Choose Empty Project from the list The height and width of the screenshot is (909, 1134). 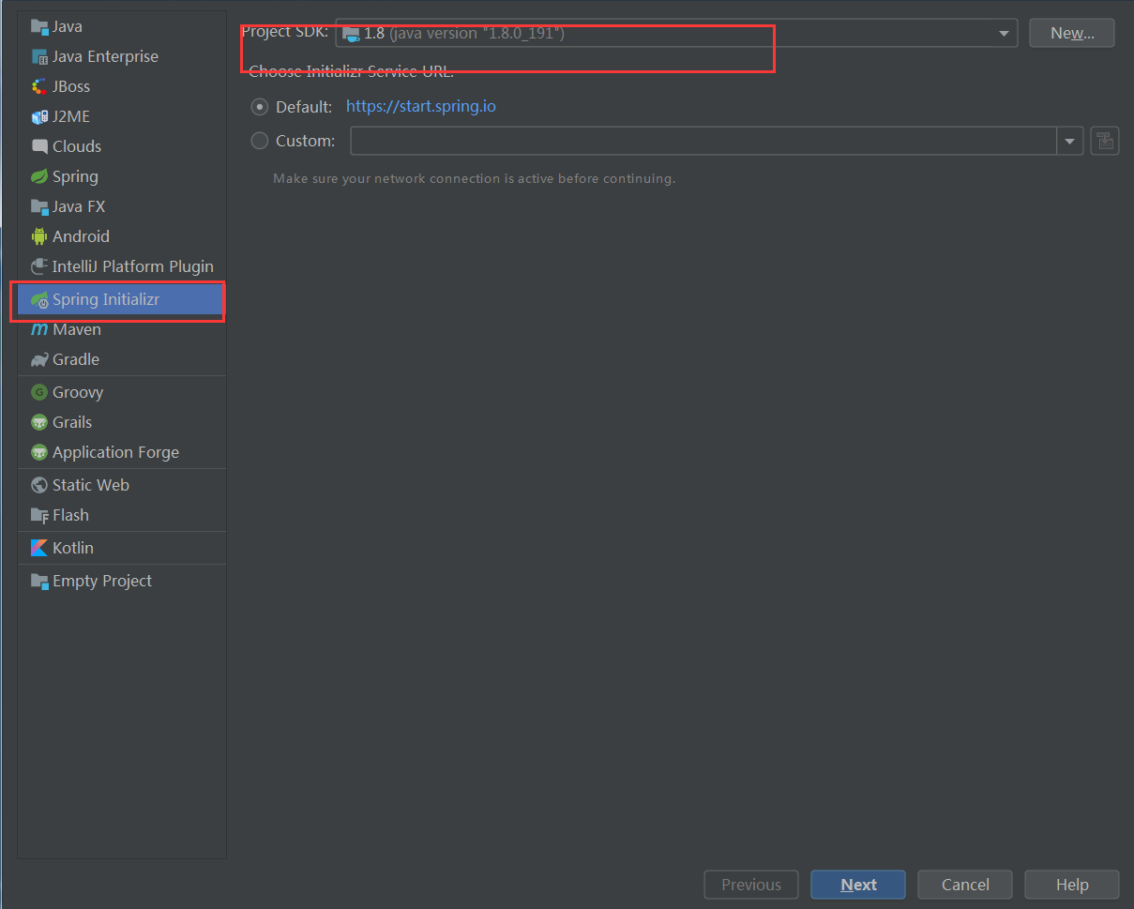tap(101, 581)
